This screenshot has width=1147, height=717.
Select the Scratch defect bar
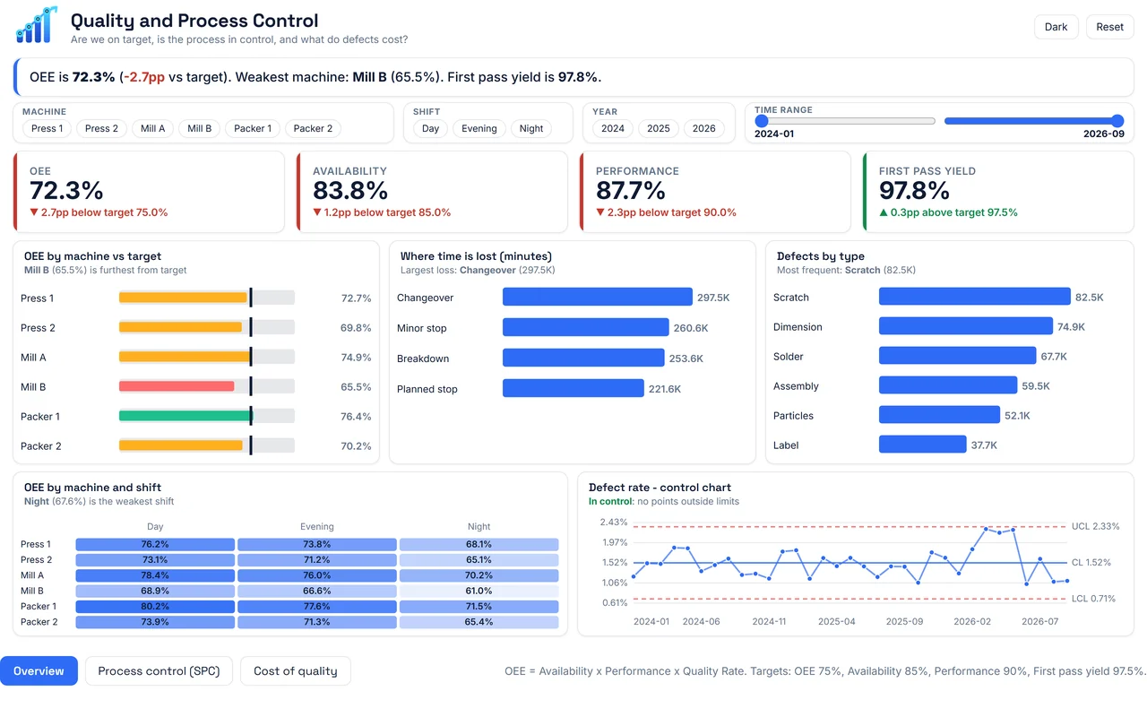[975, 297]
